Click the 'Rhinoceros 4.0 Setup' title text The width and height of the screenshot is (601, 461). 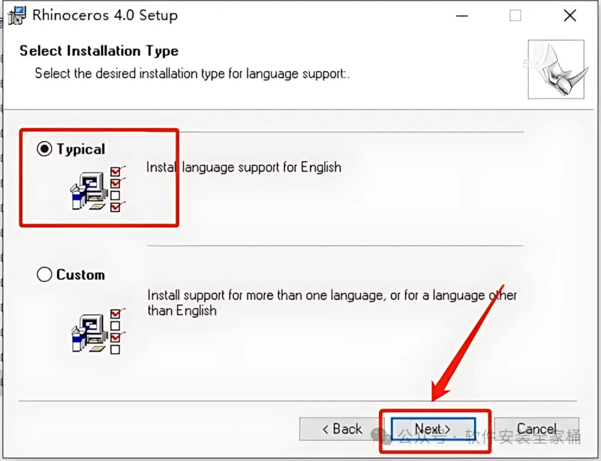tap(105, 16)
